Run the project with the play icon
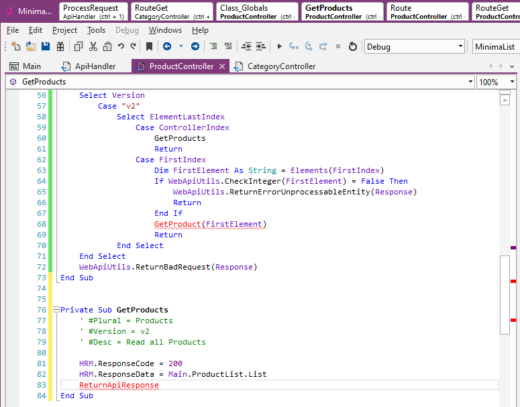This screenshot has height=407, width=520. tap(279, 46)
